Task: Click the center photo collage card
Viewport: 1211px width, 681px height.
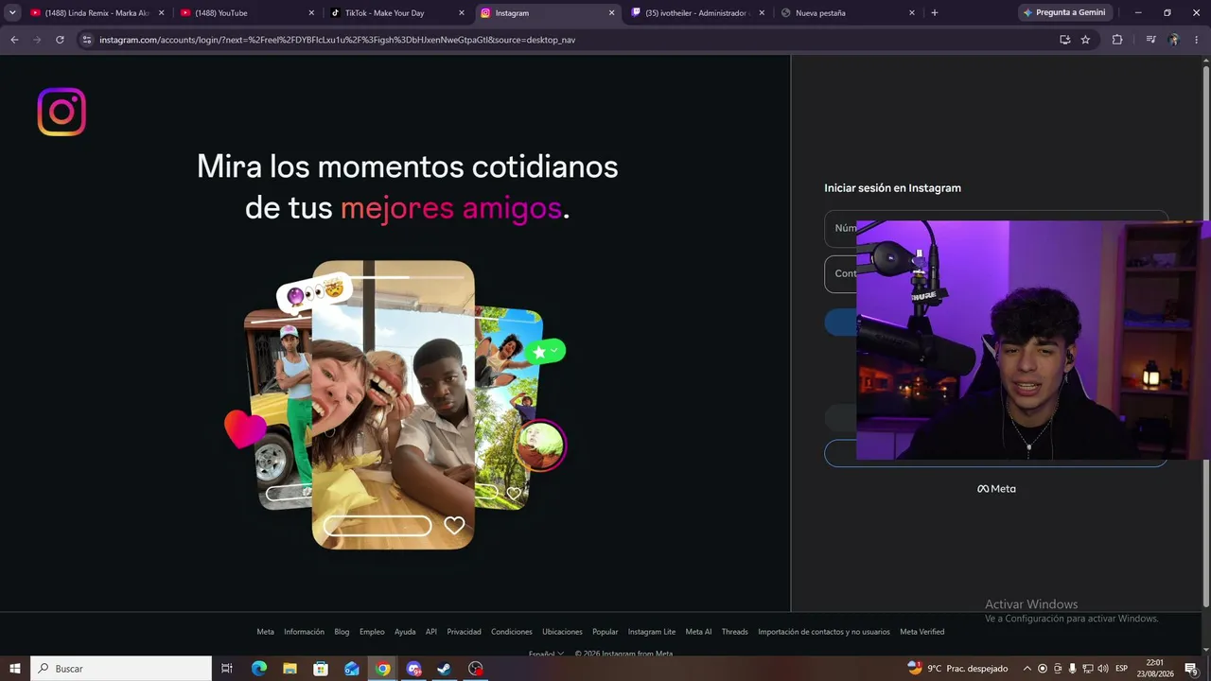Action: [x=394, y=405]
